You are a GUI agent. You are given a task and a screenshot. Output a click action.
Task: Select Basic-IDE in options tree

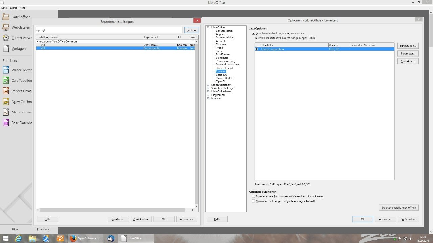[222, 75]
